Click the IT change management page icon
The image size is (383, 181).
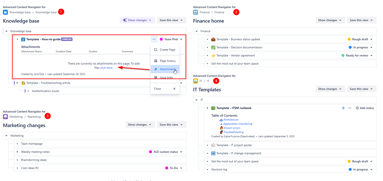[x=213, y=153]
